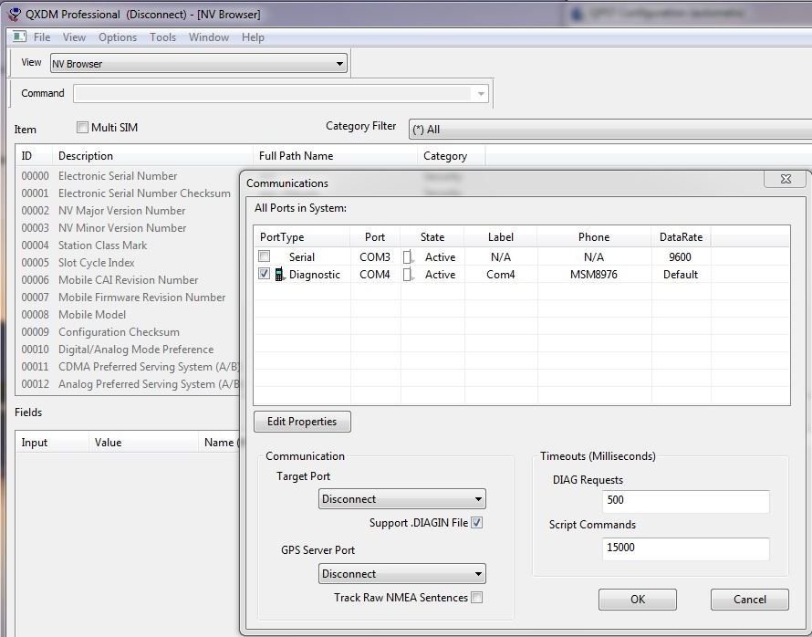Viewport: 812px width, 637px height.
Task: Close the Communications dialog
Action: coord(785,179)
